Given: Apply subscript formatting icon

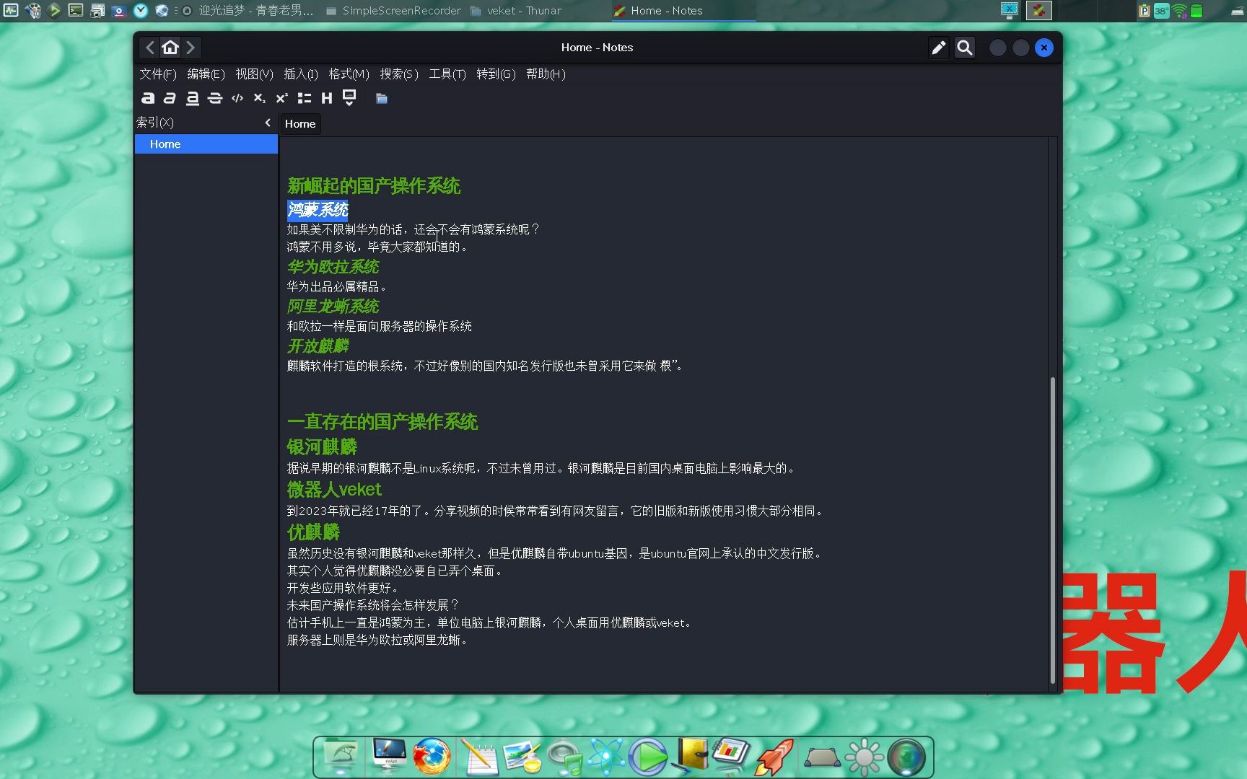Looking at the screenshot, I should pyautogui.click(x=260, y=98).
